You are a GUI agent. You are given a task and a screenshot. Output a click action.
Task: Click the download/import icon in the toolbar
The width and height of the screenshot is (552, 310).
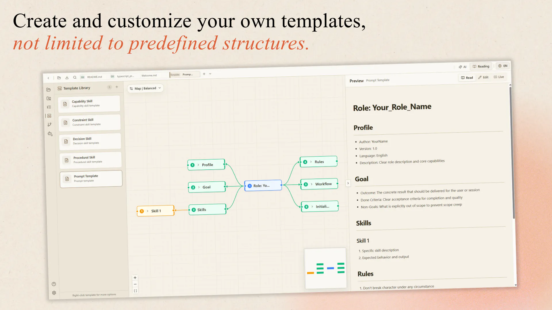pyautogui.click(x=67, y=77)
